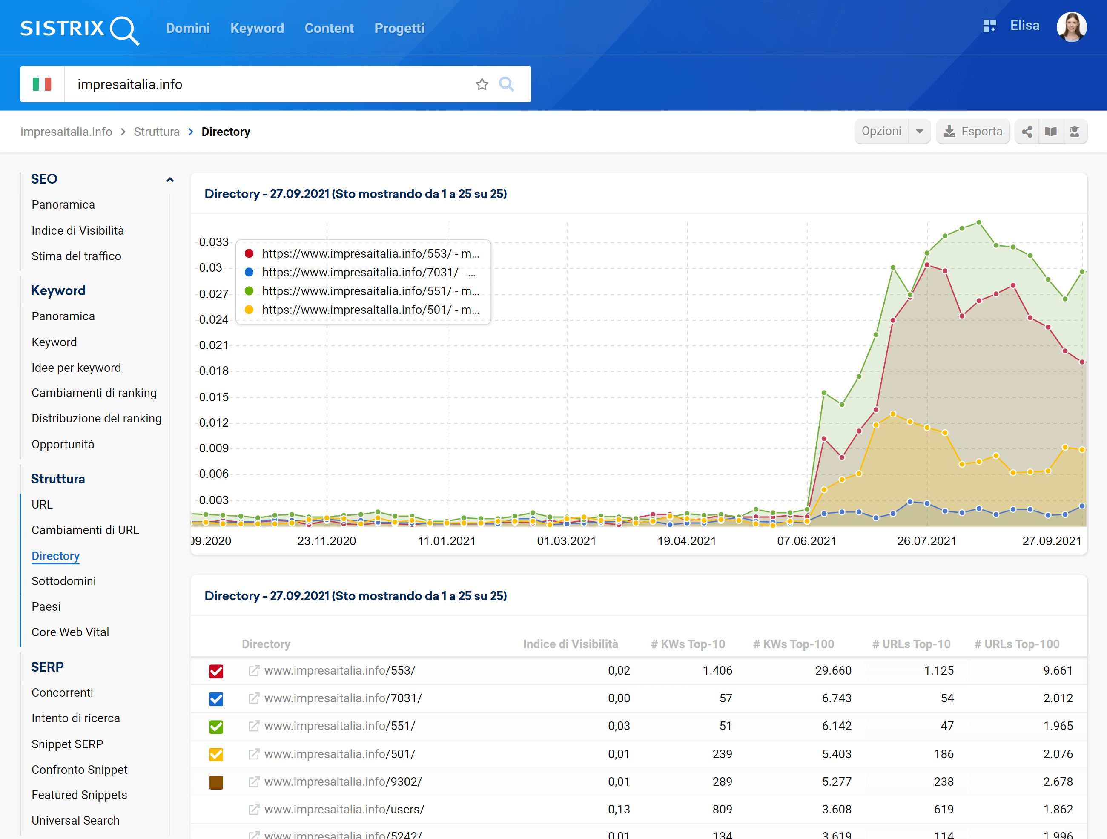
Task: Open Paesi in sidebar
Action: coord(46,606)
